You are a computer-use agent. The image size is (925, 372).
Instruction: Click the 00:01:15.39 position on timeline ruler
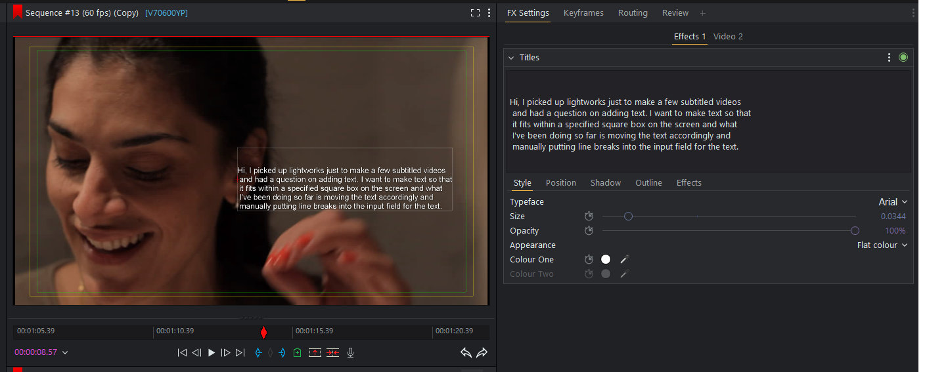(x=313, y=331)
